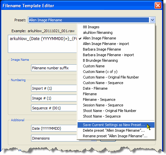
Task: Choose Barbara Image Filename - import preset
Action: (116, 55)
